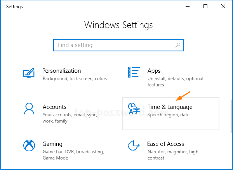
Task: Open the Personalization settings label
Action: pyautogui.click(x=61, y=71)
